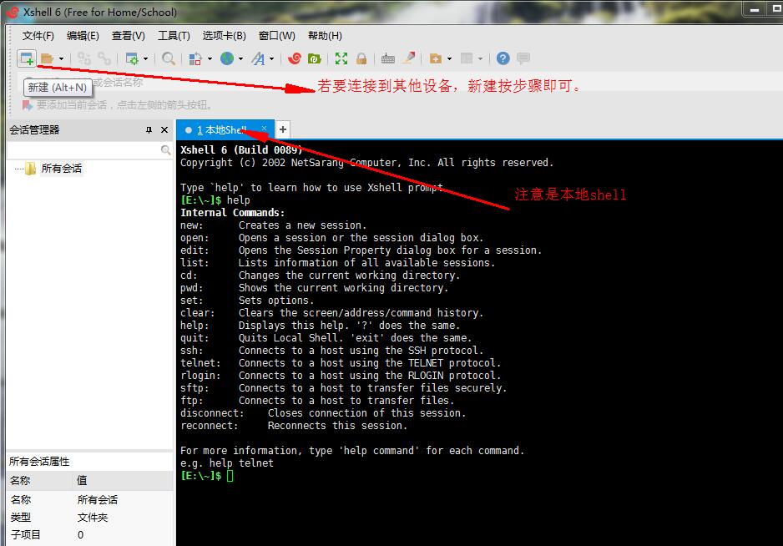The image size is (783, 546).
Task: Open Help via the blue question icon
Action: point(503,59)
